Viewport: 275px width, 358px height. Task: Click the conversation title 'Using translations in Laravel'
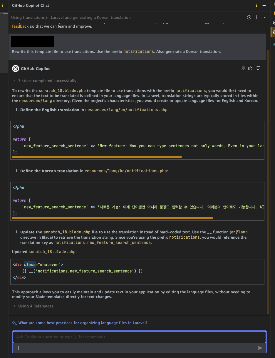click(x=71, y=18)
